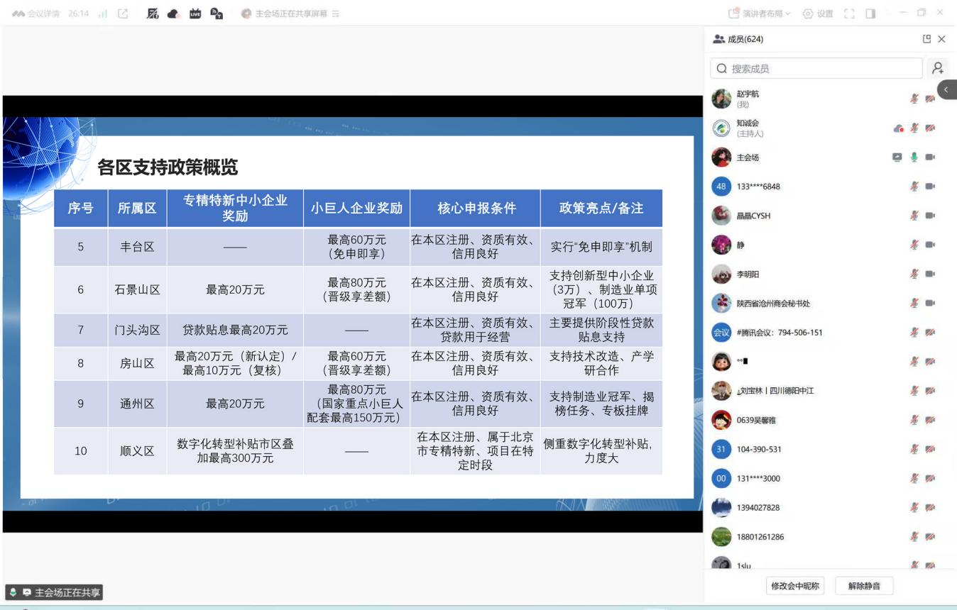Image resolution: width=957 pixels, height=610 pixels.
Task: Toggle the side panel layout icon
Action: (870, 13)
